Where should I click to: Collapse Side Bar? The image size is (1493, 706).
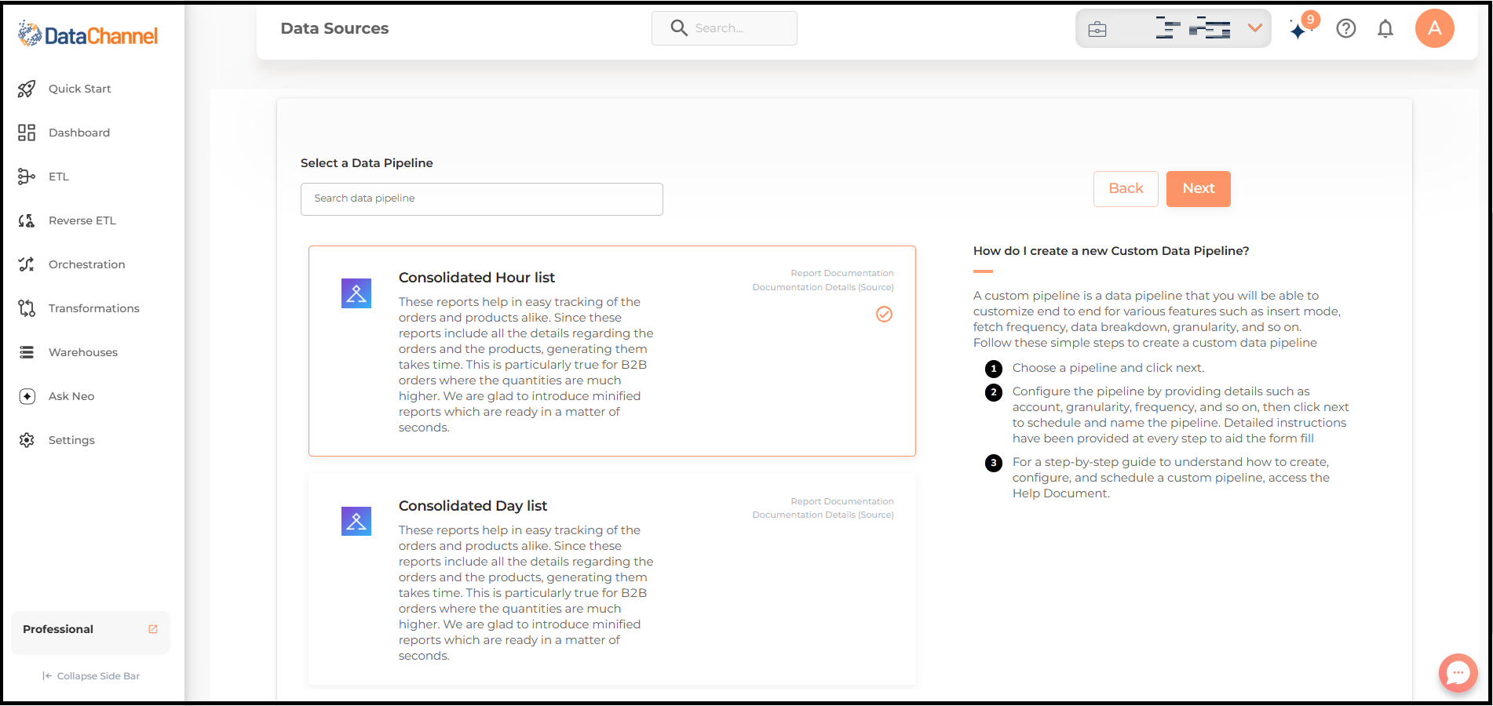[91, 676]
